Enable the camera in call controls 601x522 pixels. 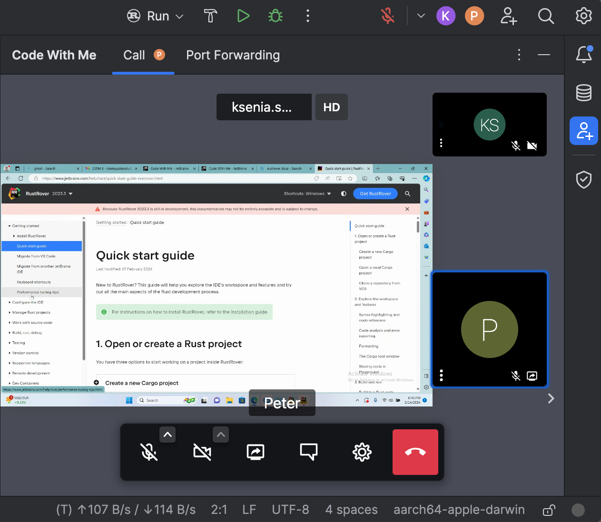[202, 452]
